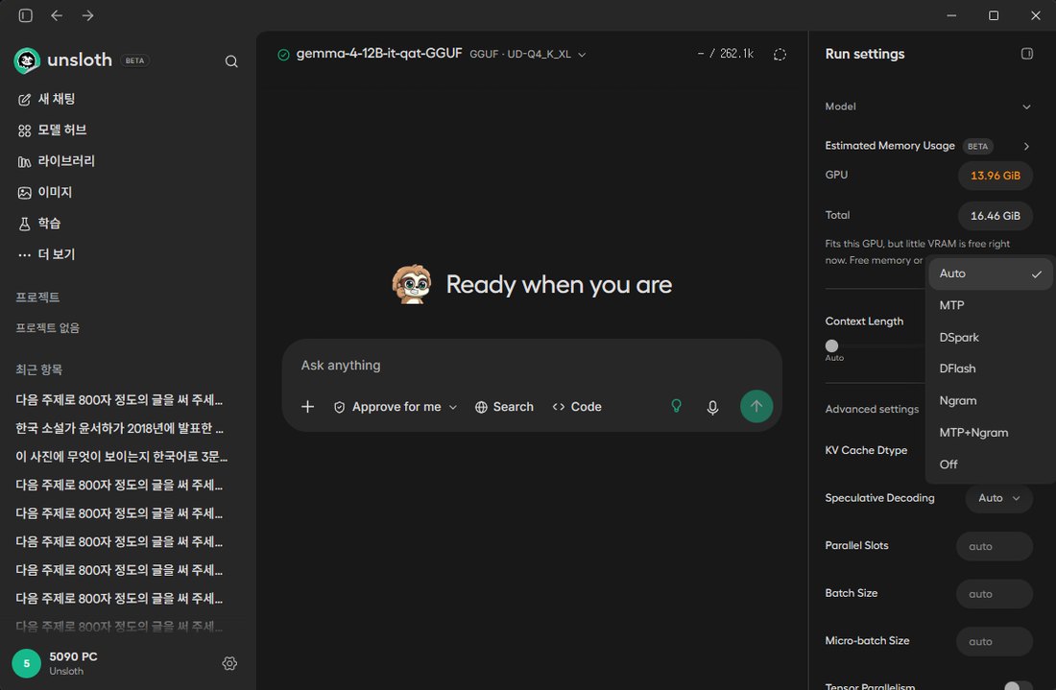The height and width of the screenshot is (690, 1056).
Task: Click the Batch Size input field
Action: coord(994,594)
